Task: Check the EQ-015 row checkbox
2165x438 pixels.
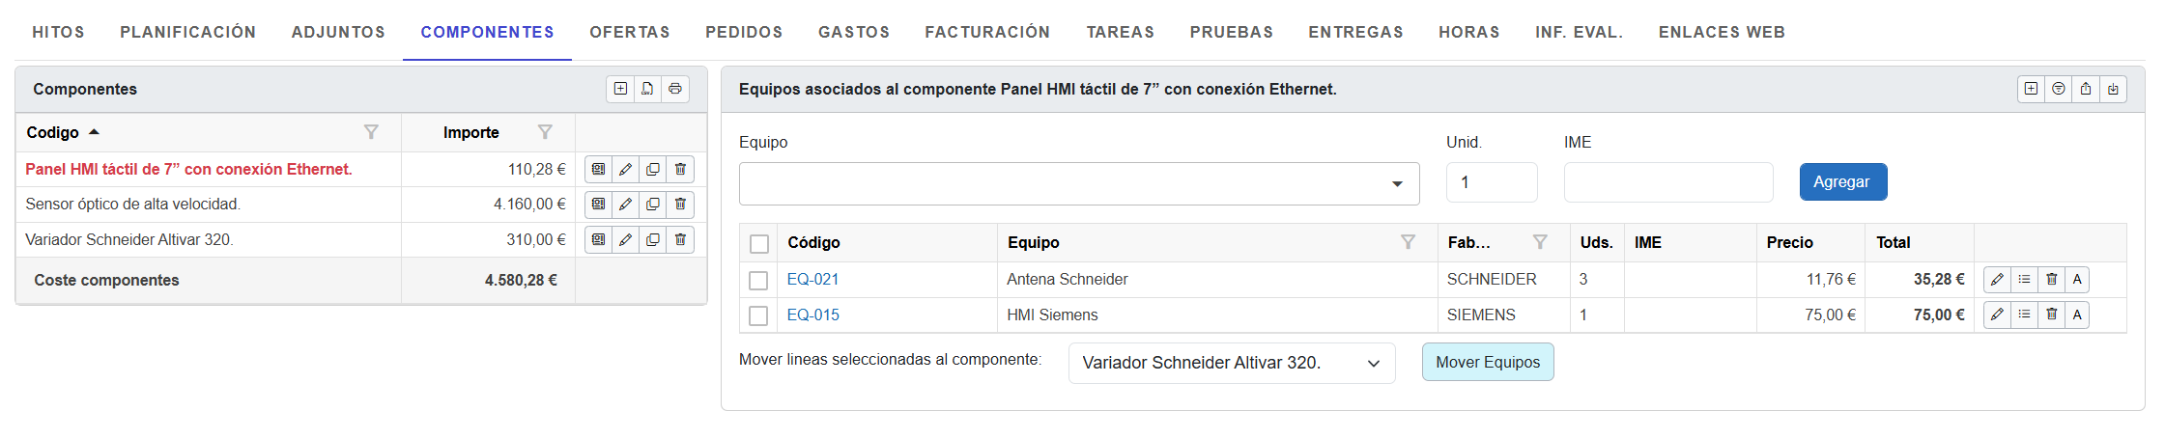Action: click(x=758, y=315)
